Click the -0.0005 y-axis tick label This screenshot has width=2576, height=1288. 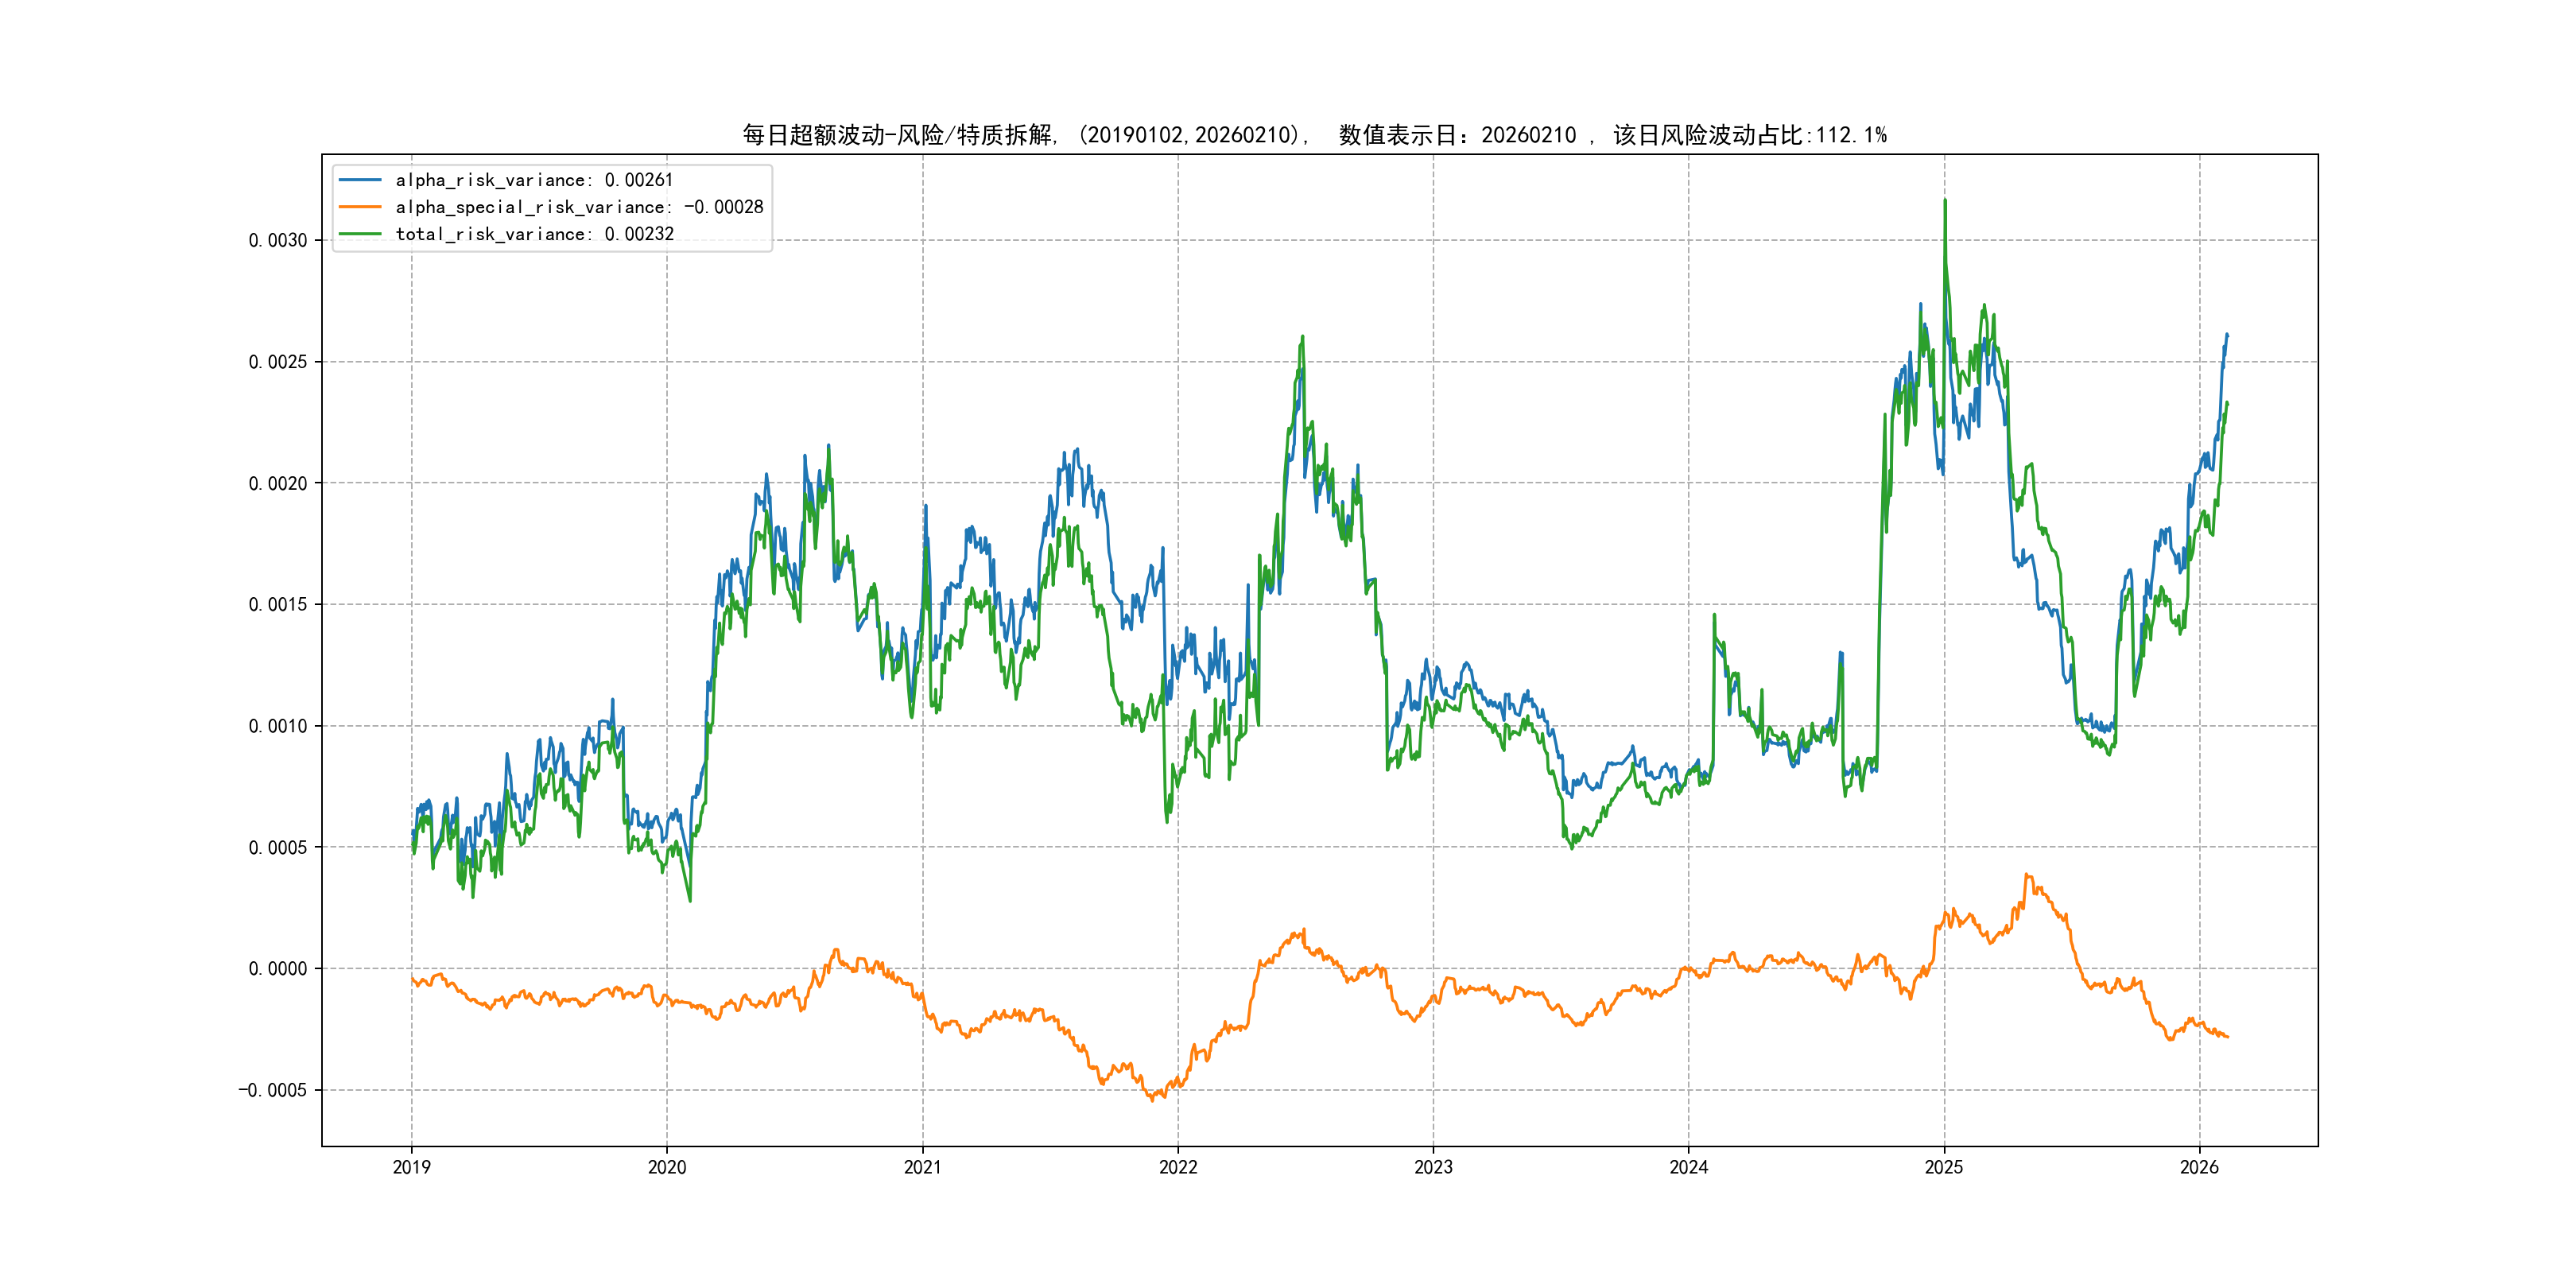(x=273, y=1090)
